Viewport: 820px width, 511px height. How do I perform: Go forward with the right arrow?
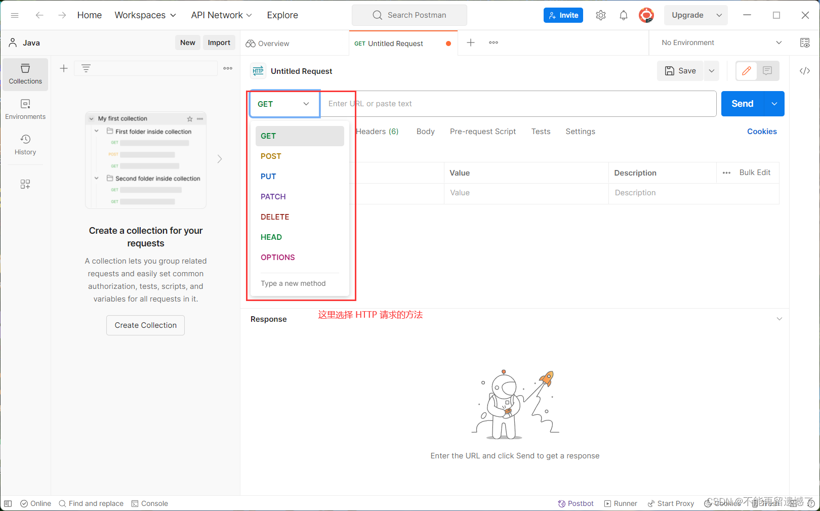[x=62, y=15]
